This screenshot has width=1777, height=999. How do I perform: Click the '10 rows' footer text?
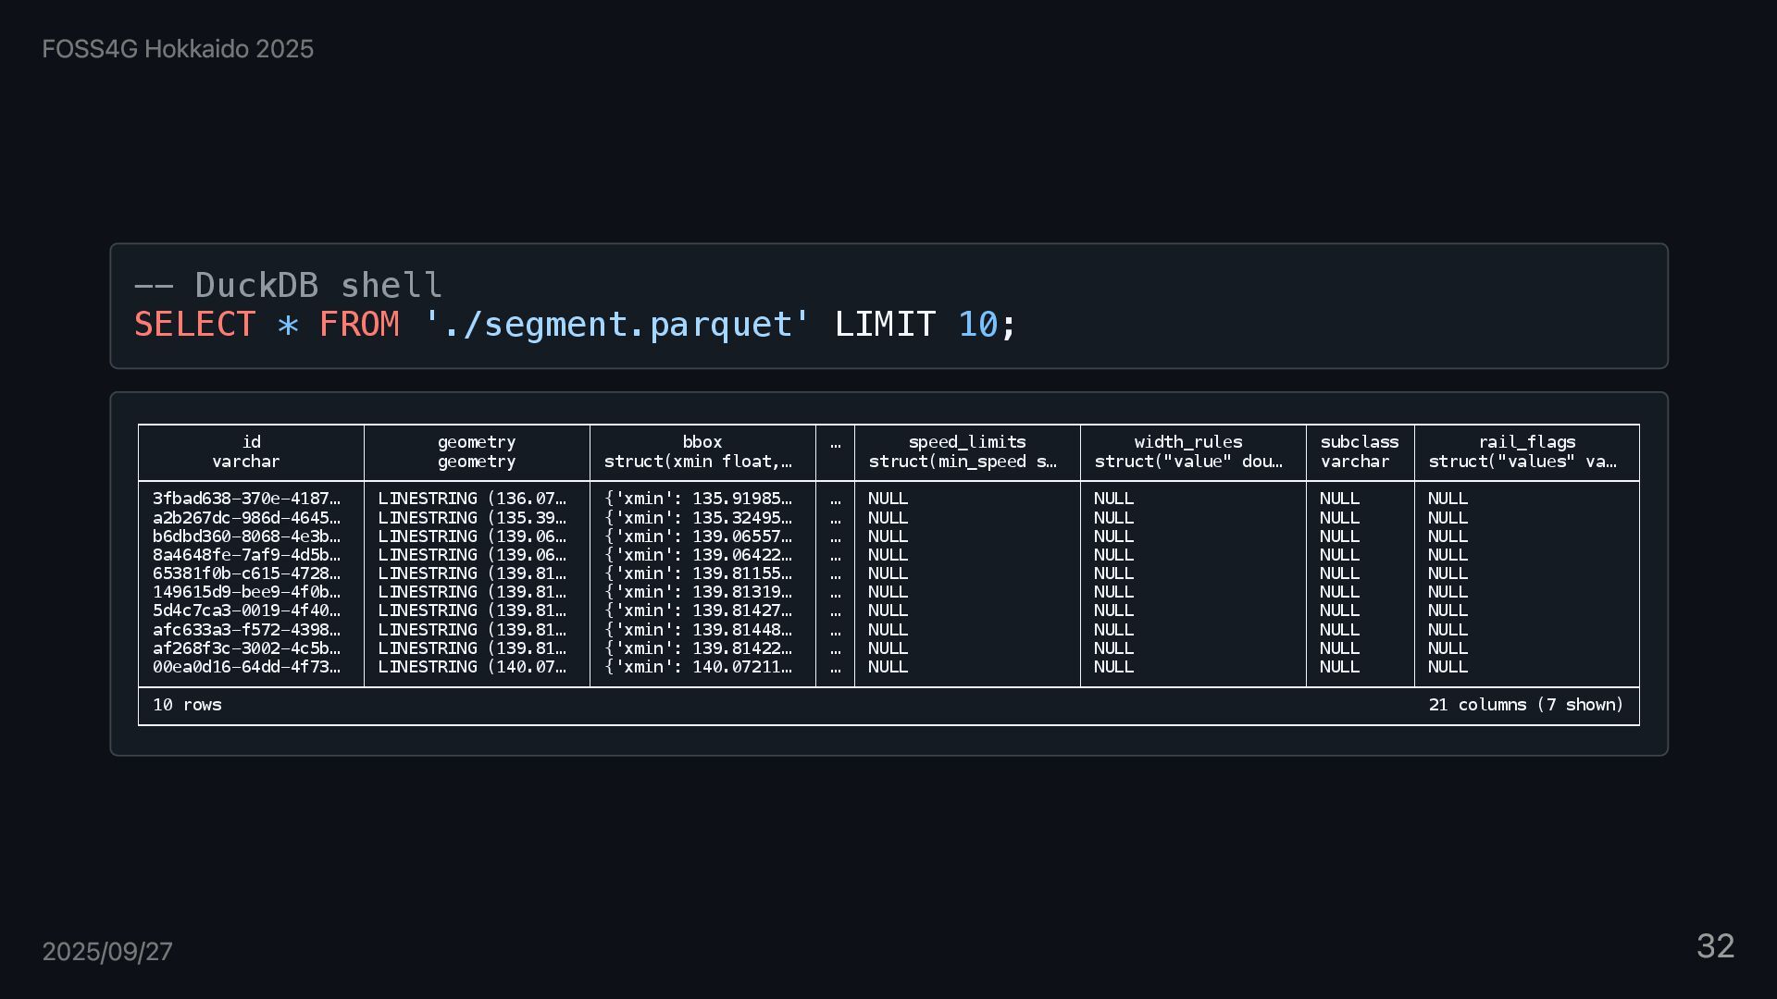[187, 705]
